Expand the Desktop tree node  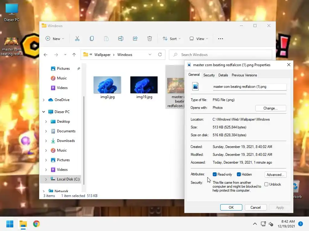pyautogui.click(x=46, y=122)
